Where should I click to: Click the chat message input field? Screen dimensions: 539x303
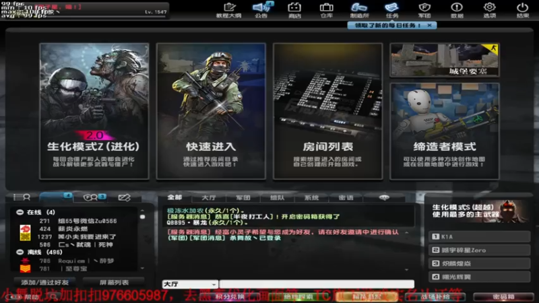point(317,284)
